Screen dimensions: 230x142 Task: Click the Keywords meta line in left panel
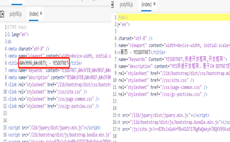60,70
